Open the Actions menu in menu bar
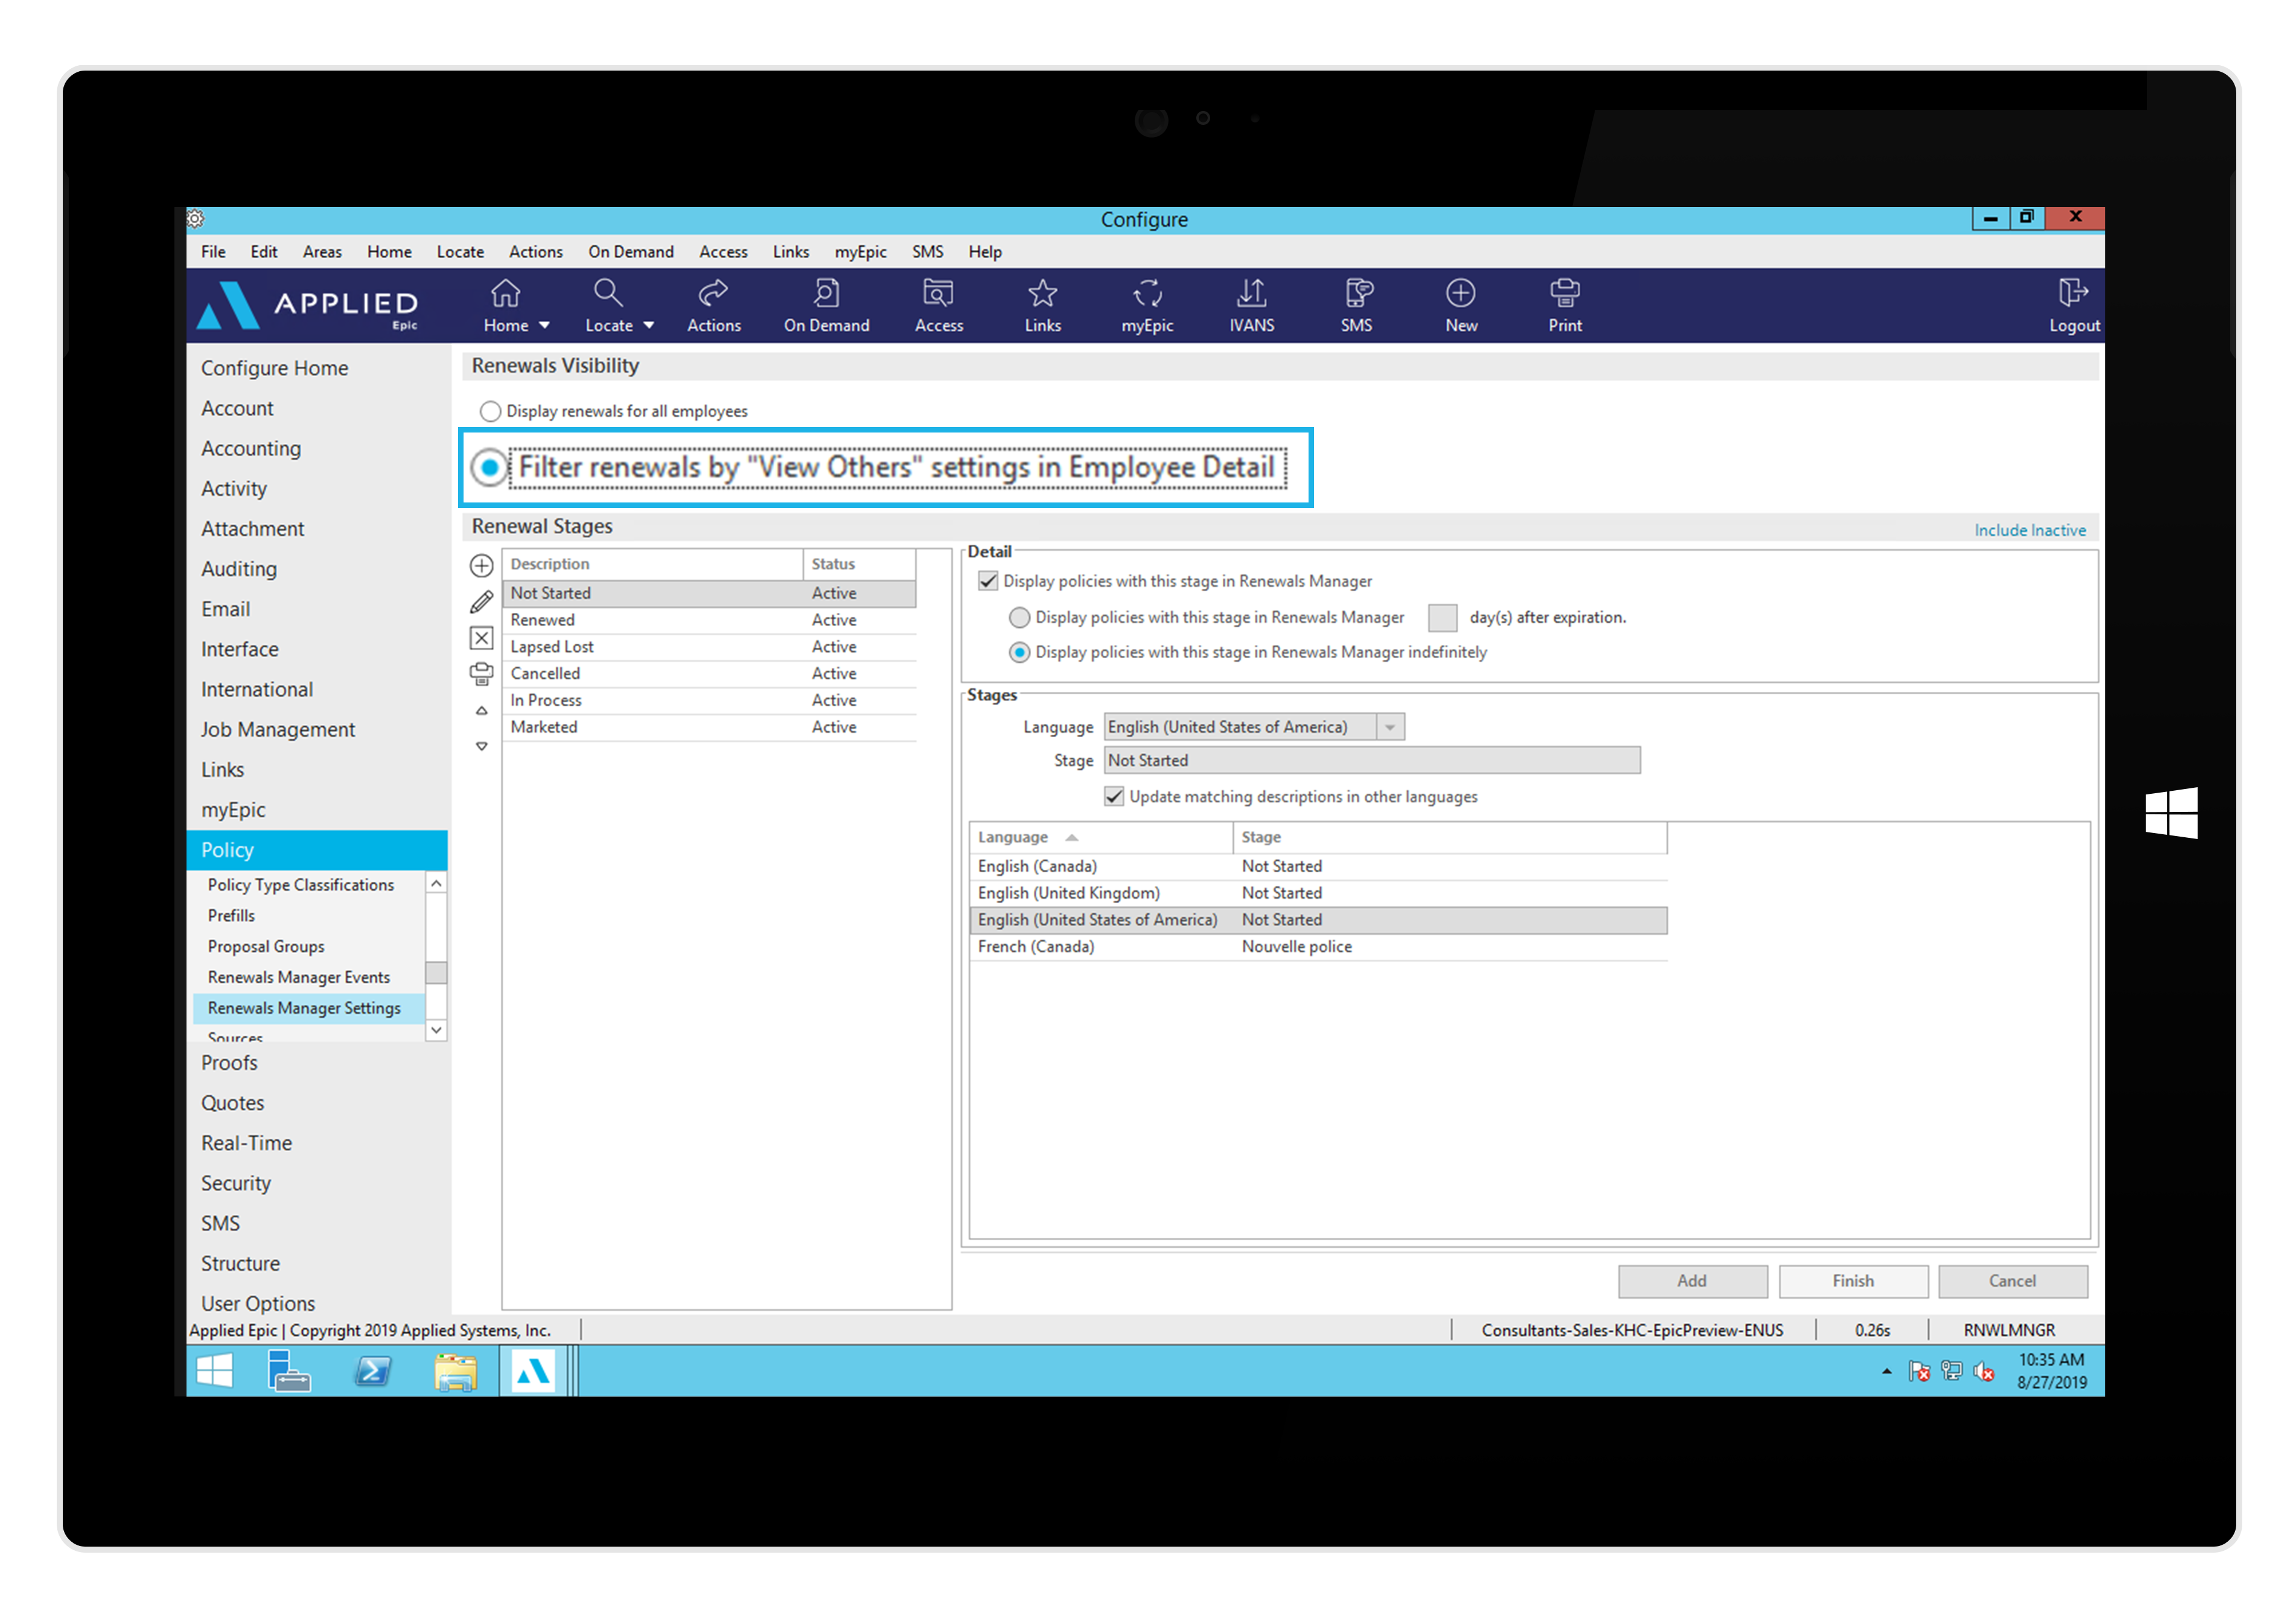Viewport: 2296px width, 1619px height. [x=536, y=252]
